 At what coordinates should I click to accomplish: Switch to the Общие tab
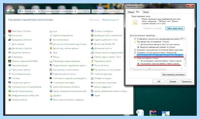pyautogui.click(x=131, y=12)
